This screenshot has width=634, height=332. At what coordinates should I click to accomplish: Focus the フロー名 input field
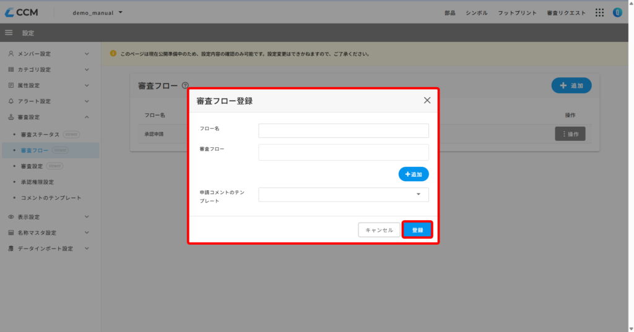[343, 131]
